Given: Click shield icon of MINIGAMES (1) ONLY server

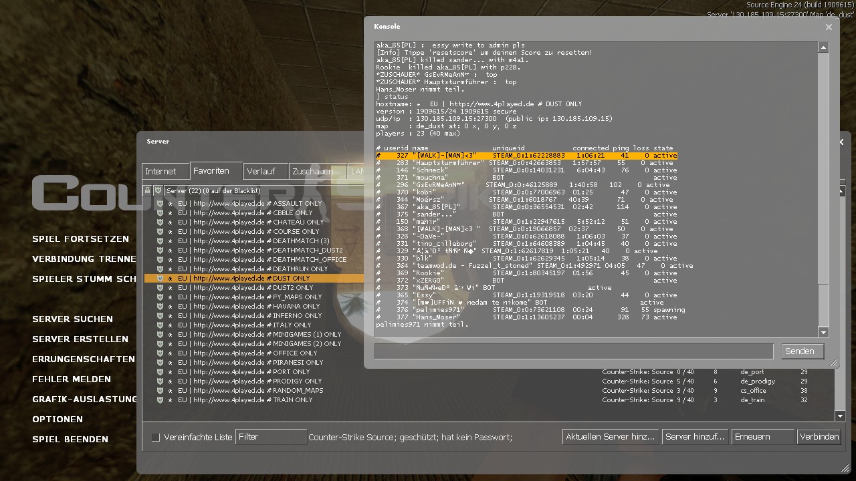Looking at the screenshot, I should (160, 335).
